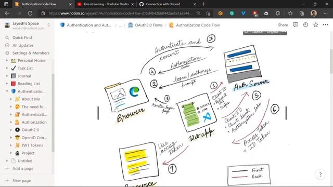This screenshot has height=187, width=333.
Task: Favorite this Notion page with the star
Action: click(x=316, y=25)
